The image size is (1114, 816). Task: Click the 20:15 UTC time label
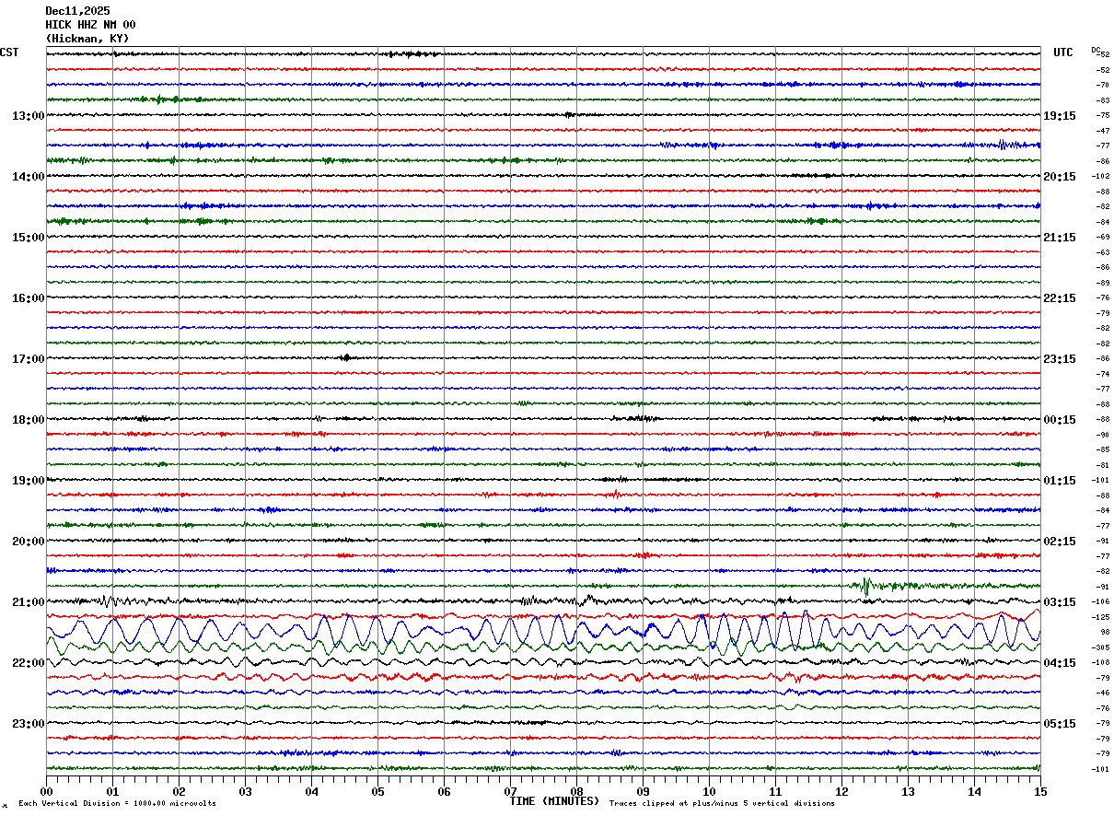[1060, 177]
